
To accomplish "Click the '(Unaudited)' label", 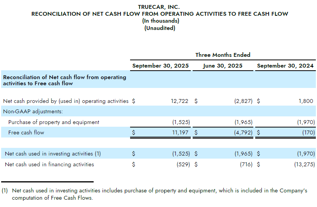I will click(x=160, y=28).
